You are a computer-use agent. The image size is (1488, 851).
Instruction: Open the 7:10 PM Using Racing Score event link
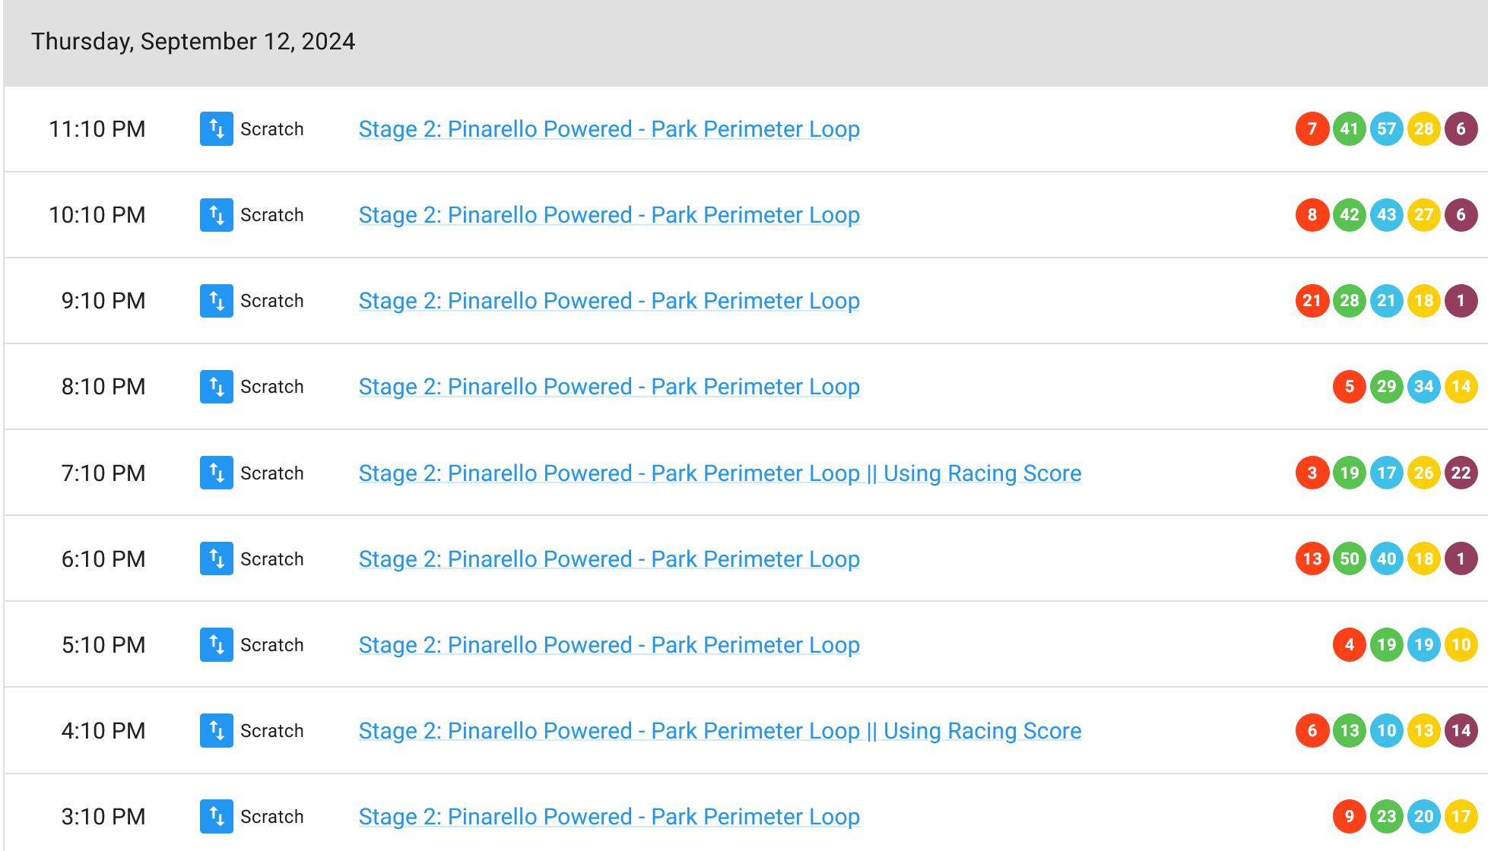coord(719,473)
